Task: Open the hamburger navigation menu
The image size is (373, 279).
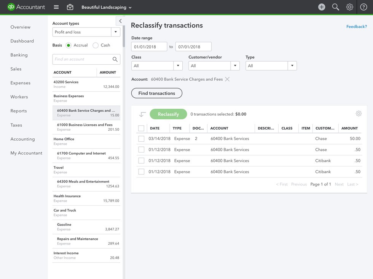Action: pyautogui.click(x=56, y=7)
